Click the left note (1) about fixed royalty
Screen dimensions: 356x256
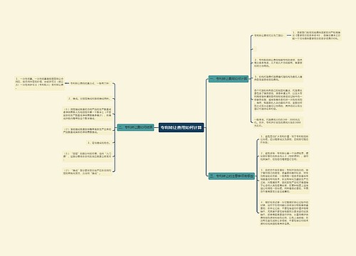coord(87,114)
